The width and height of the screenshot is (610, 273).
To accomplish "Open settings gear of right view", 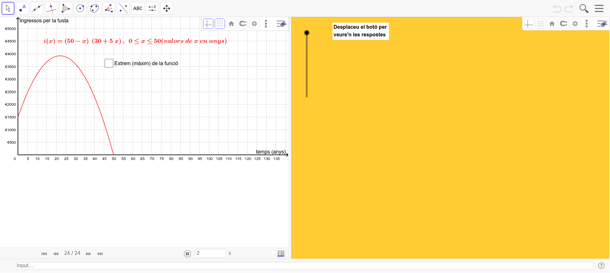I will pos(575,24).
